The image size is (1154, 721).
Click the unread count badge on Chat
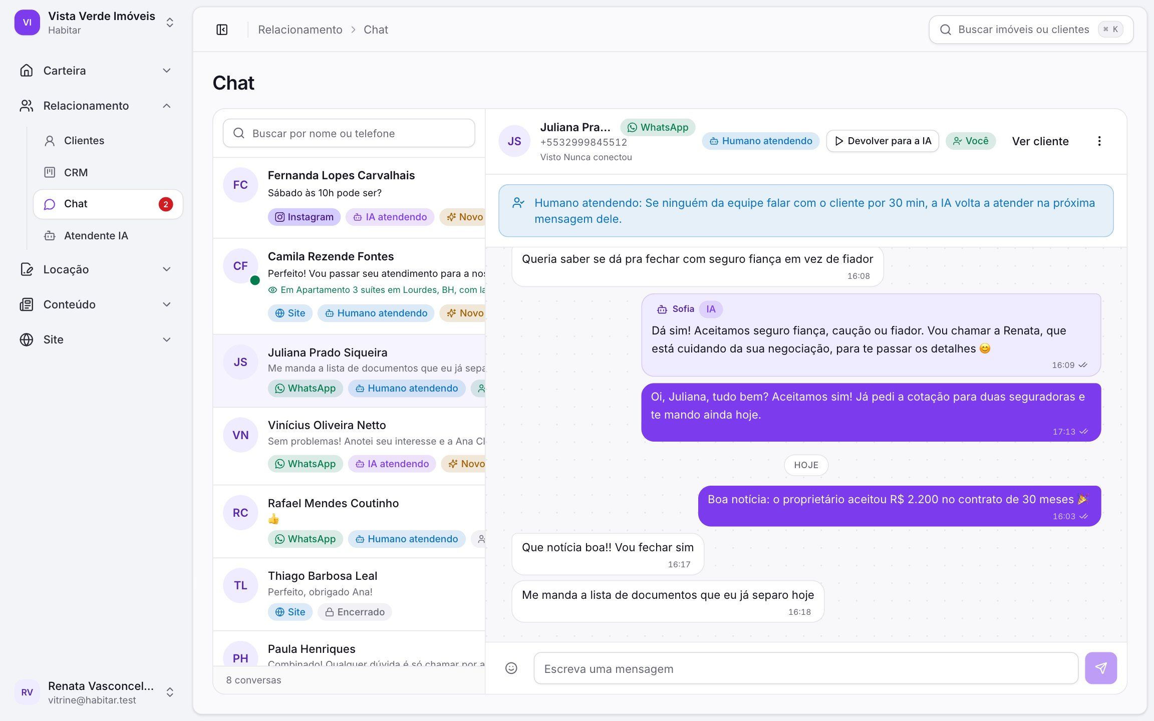click(x=166, y=204)
